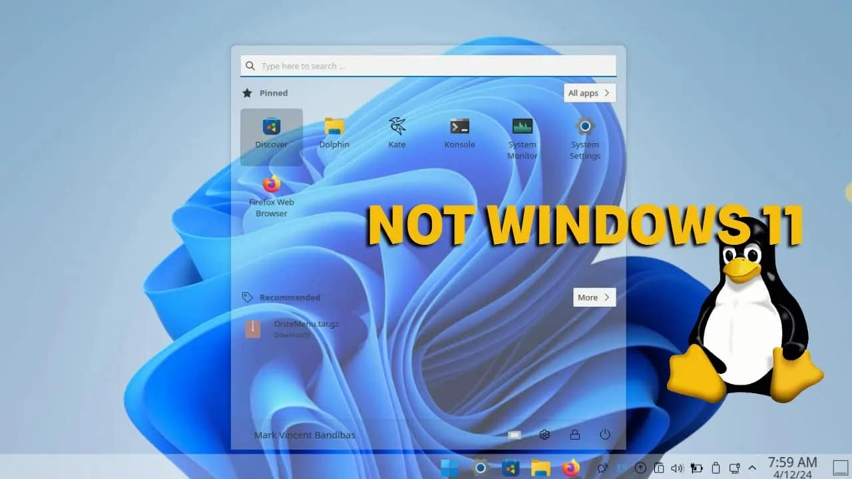The width and height of the screenshot is (852, 479).
Task: Open the clipboard tool in the tray
Action: pos(659,467)
